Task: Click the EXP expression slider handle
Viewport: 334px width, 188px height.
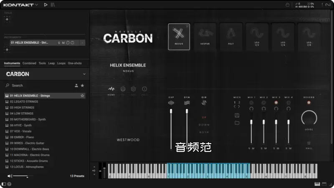Action: pyautogui.click(x=171, y=111)
